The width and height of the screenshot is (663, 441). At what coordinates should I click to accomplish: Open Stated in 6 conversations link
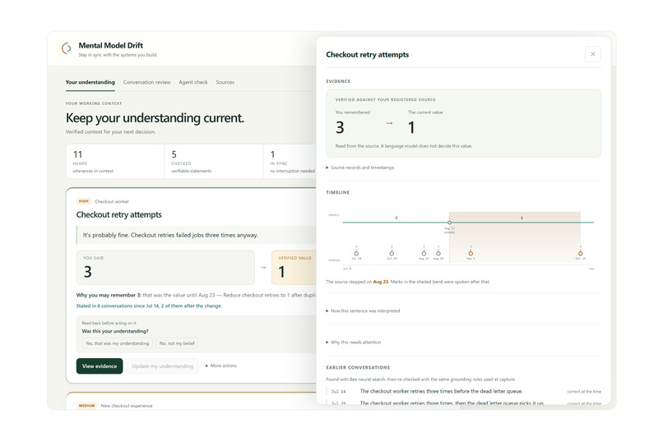point(149,305)
